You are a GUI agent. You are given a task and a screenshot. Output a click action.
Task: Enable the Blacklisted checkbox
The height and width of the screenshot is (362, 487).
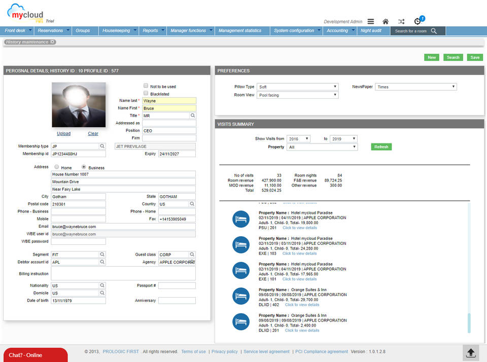click(146, 93)
